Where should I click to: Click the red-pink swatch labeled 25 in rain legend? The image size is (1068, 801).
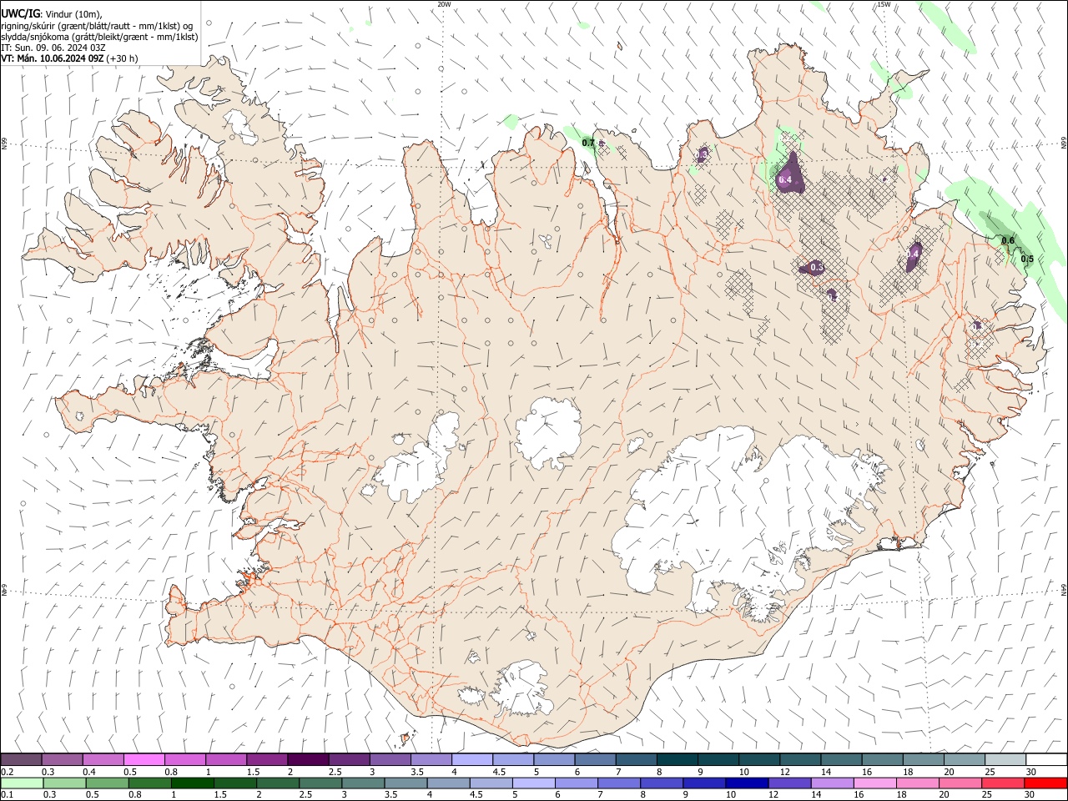(x=1002, y=783)
